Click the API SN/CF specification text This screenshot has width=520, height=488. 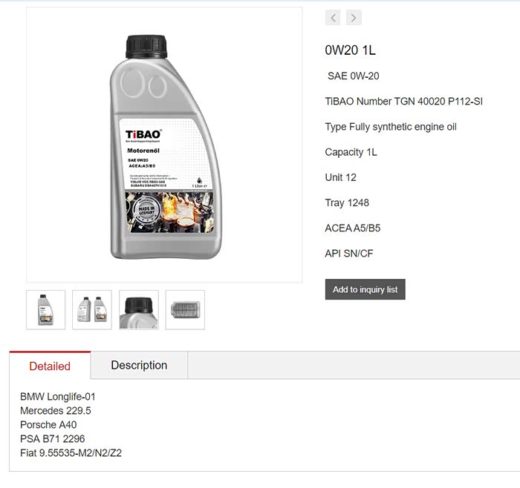point(349,253)
